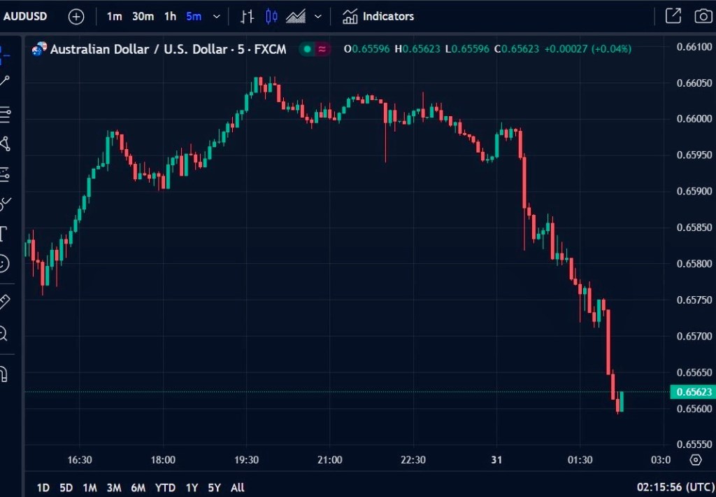Open the emoji icons tool
This screenshot has width=716, height=497.
3,264
